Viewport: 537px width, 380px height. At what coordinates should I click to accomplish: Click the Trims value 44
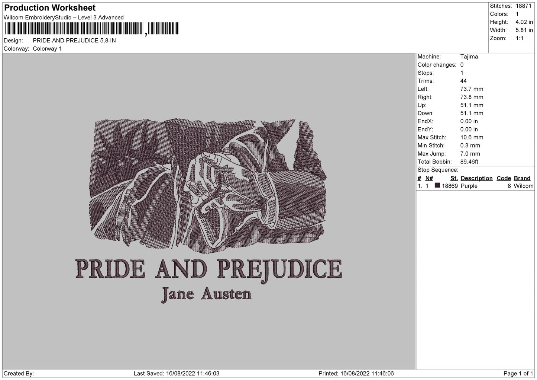coord(463,81)
